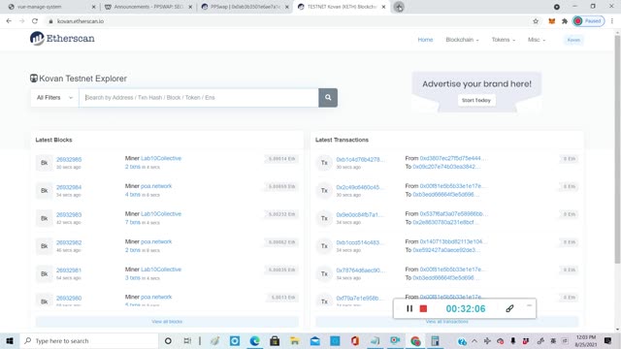The width and height of the screenshot is (621, 349).
Task: Click Bk icon of block 26932983
Action: (45, 218)
